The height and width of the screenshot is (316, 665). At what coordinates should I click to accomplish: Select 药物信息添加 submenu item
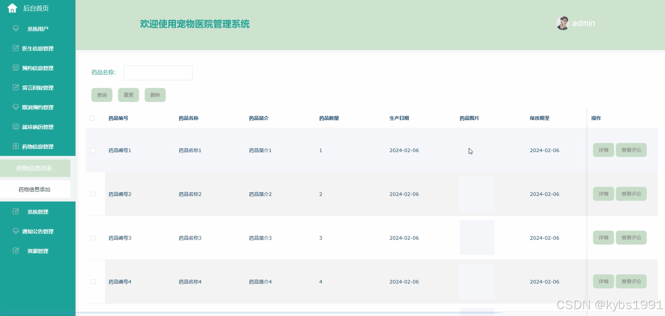[35, 189]
